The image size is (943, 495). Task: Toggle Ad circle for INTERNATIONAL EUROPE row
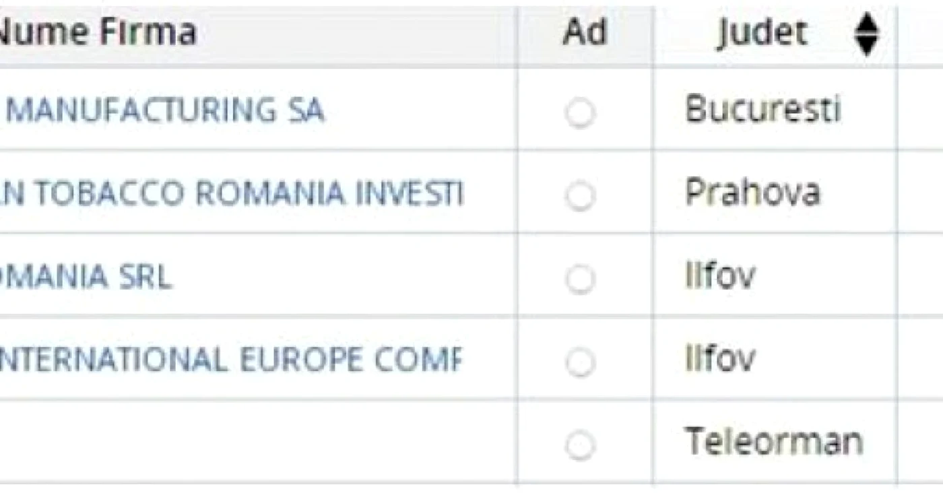[580, 362]
